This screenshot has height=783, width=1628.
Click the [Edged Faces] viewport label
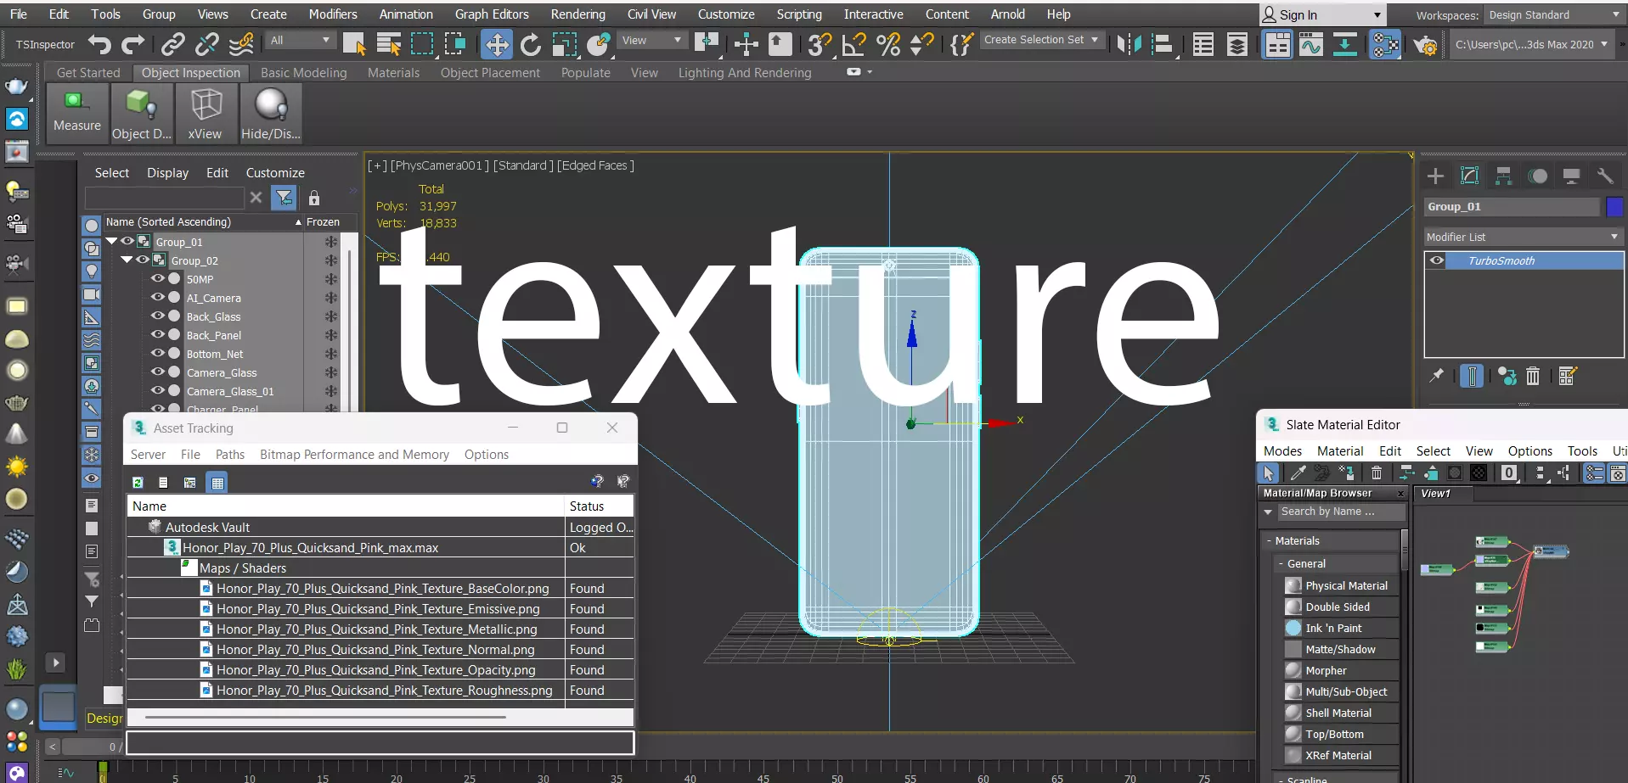[x=595, y=165]
